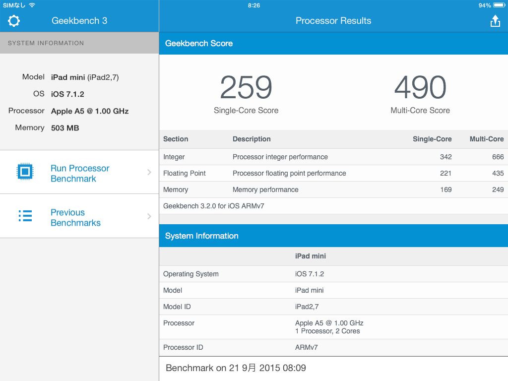Tap the Processor Results title

click(333, 21)
